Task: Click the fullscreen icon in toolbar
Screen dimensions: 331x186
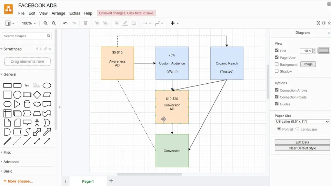Action: [318, 23]
